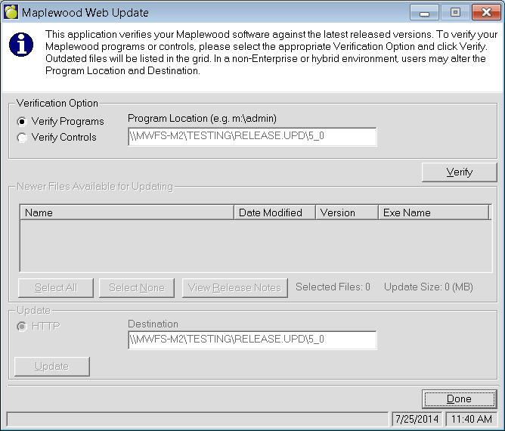
Task: Click the blue information icon
Action: tap(21, 45)
